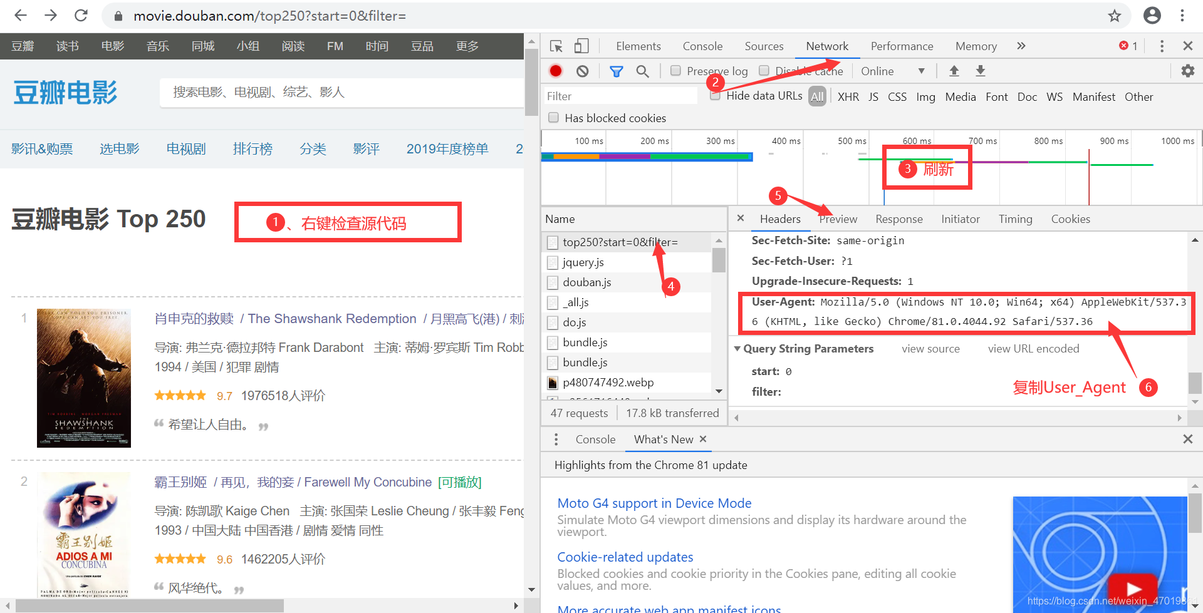The image size is (1203, 613).
Task: Close the request details pane
Action: click(741, 218)
